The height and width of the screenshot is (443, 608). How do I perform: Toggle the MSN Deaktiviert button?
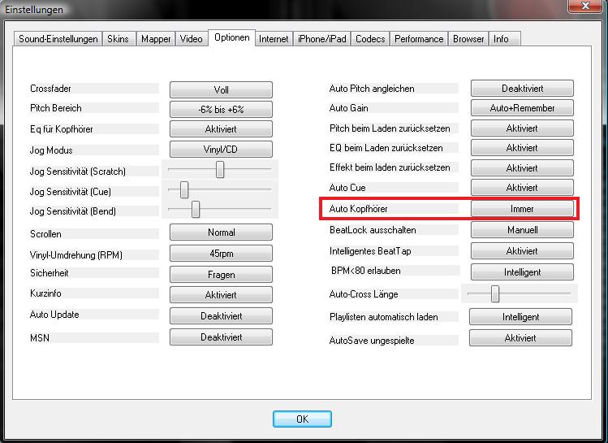[221, 337]
